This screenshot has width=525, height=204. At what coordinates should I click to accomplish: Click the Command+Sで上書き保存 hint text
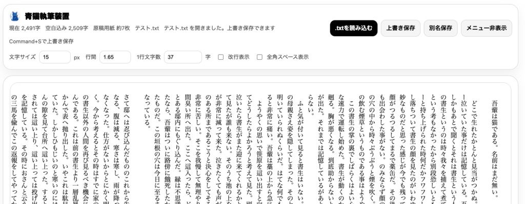(41, 41)
